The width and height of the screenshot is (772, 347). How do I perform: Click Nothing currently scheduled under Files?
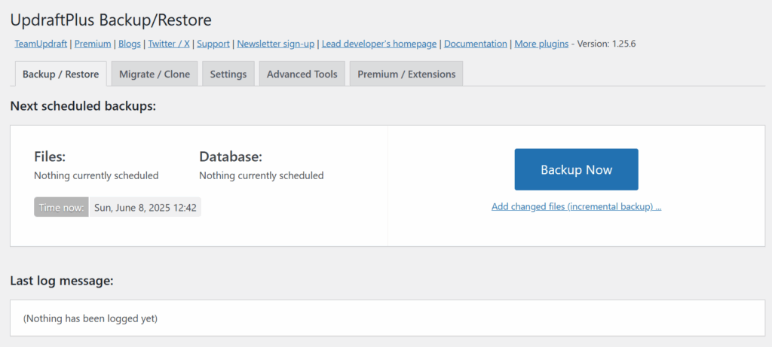96,175
